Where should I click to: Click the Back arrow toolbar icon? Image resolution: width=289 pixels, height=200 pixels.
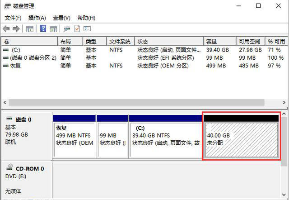coord(6,29)
